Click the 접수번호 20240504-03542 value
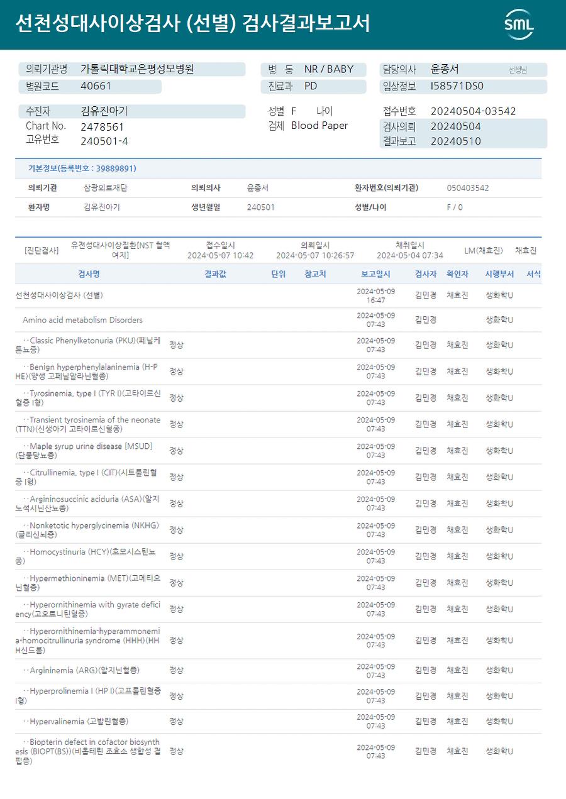The image size is (566, 799). [x=473, y=111]
